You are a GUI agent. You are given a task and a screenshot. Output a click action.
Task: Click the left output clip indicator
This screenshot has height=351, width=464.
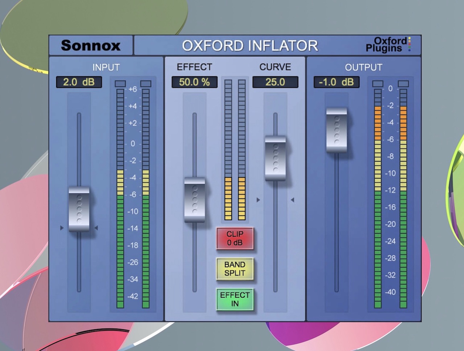coord(378,84)
